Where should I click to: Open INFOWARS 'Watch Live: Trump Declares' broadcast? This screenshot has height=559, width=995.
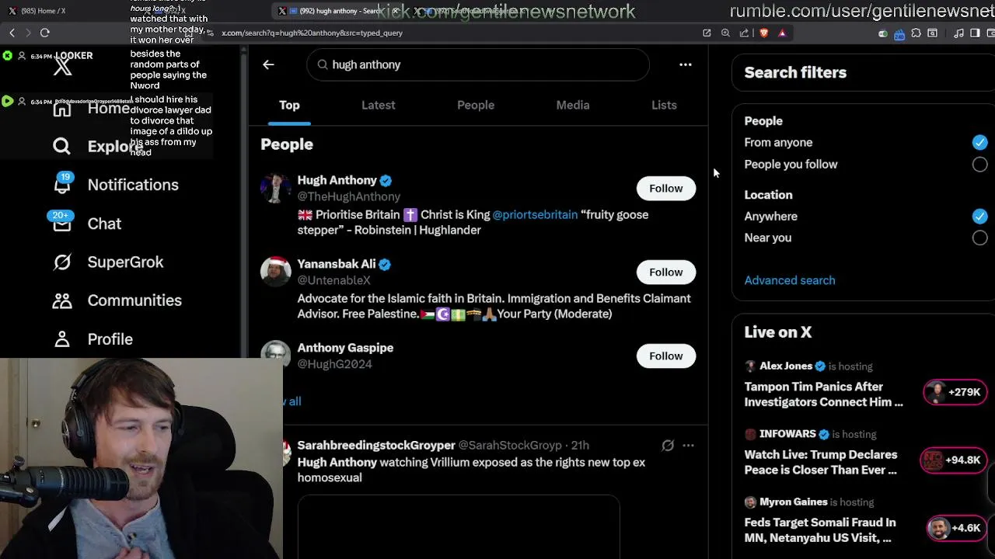tap(820, 462)
